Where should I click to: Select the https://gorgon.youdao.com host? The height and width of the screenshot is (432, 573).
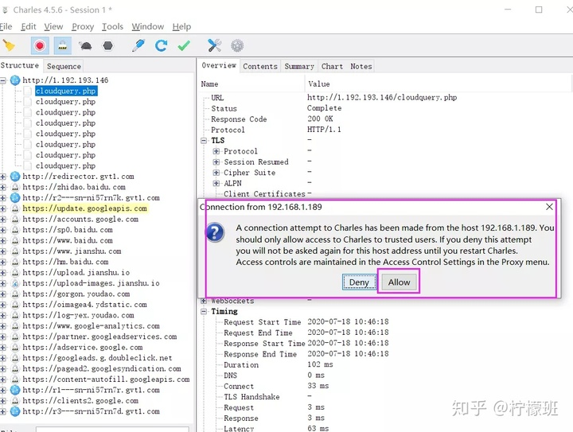pos(76,294)
